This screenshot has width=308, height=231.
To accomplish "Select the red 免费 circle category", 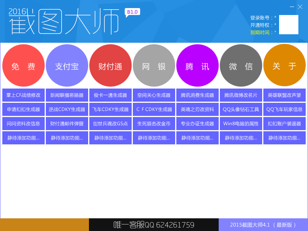I will pyautogui.click(x=23, y=65).
